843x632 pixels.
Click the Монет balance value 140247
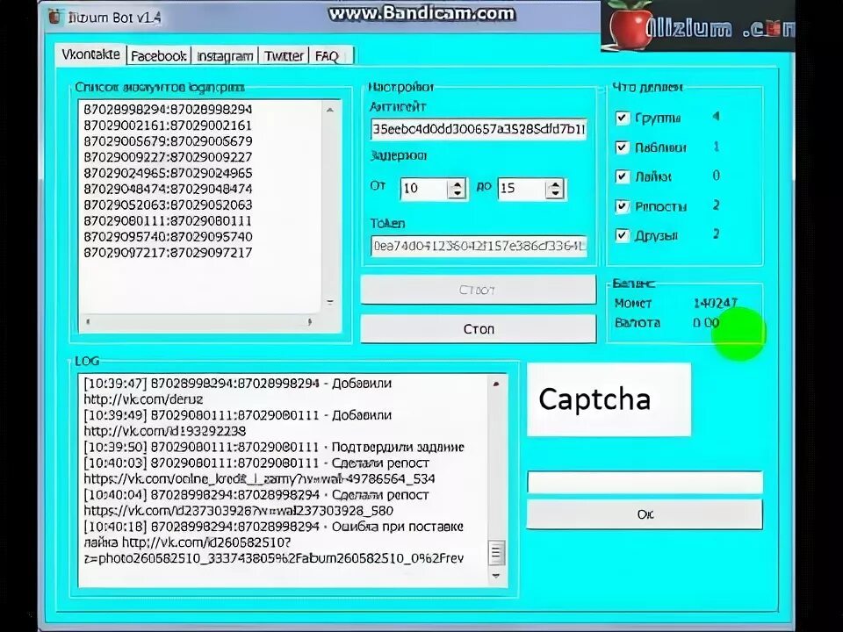(715, 303)
